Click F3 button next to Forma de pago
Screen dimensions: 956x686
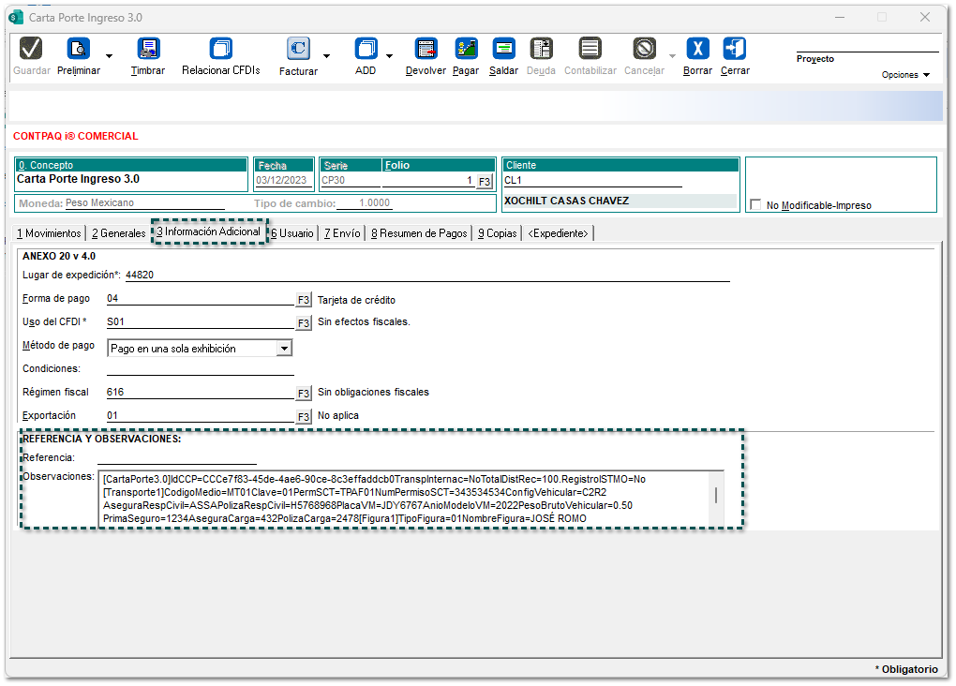point(304,301)
